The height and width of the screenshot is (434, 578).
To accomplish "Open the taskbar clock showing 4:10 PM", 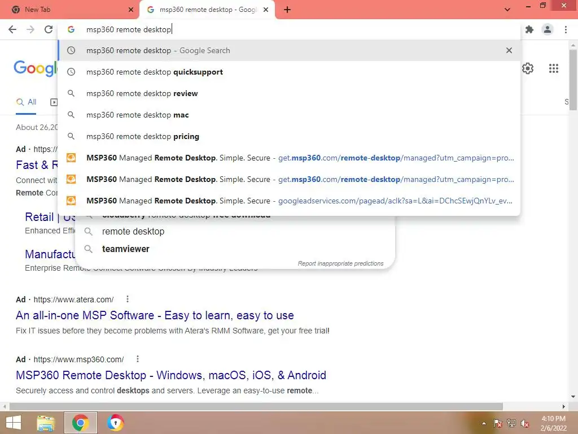I will [553, 423].
